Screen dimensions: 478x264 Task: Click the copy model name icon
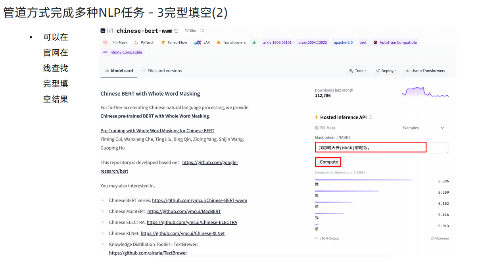point(176,30)
